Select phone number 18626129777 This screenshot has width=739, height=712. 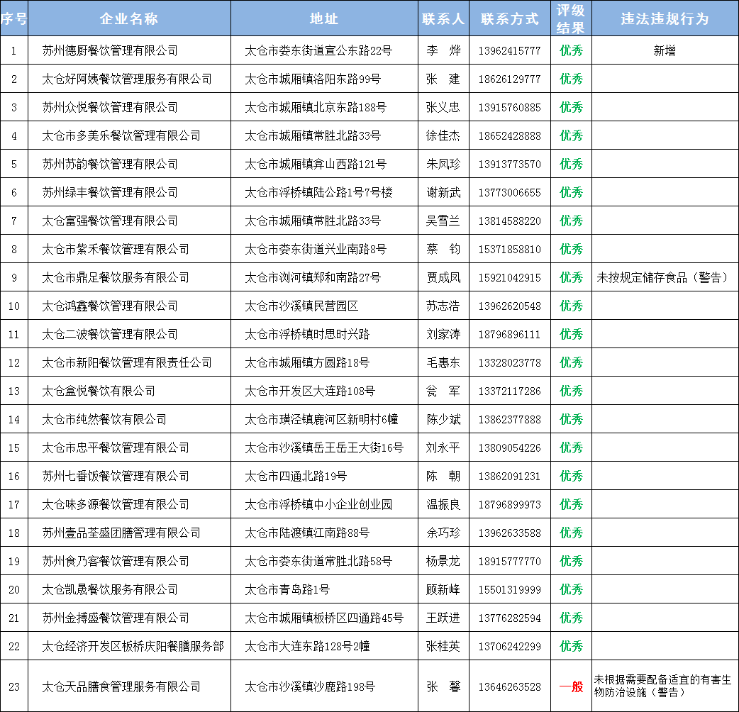coord(509,79)
